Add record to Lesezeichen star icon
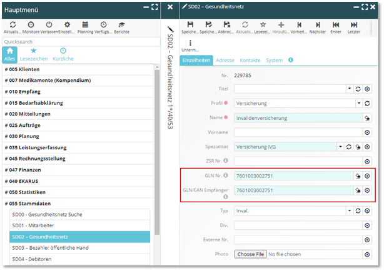This screenshot has height=271, width=384. (x=263, y=24)
